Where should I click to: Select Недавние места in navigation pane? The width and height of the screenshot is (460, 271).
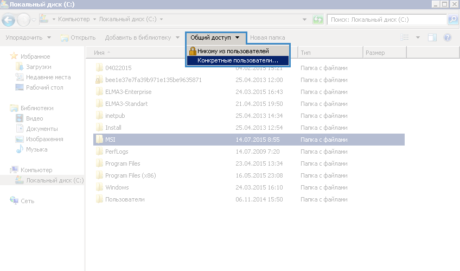(48, 77)
